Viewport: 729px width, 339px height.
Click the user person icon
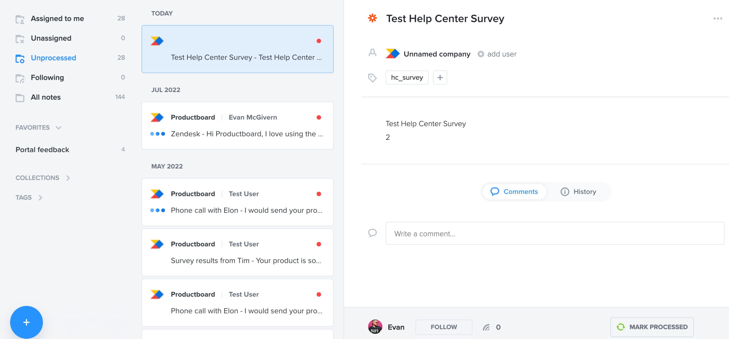(372, 53)
